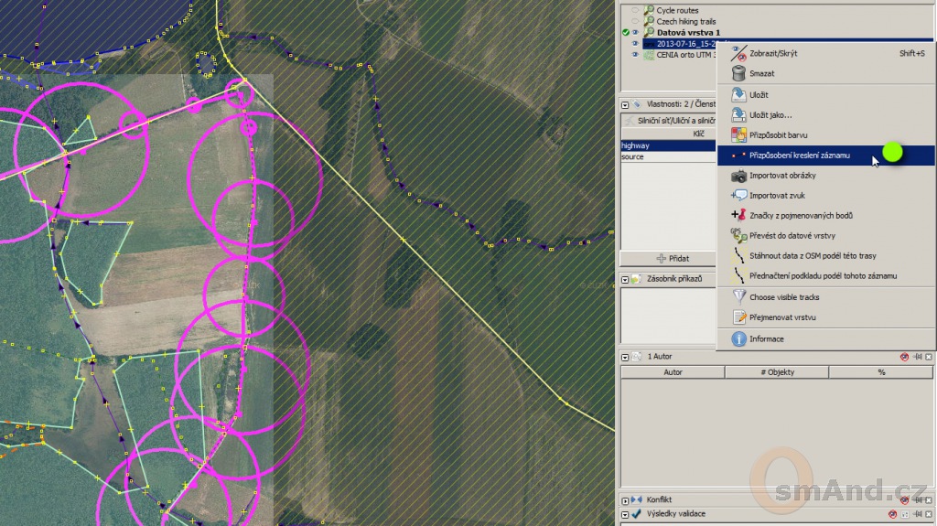Collapse the 1 Autor panel
The height and width of the screenshot is (526, 937).
625,357
